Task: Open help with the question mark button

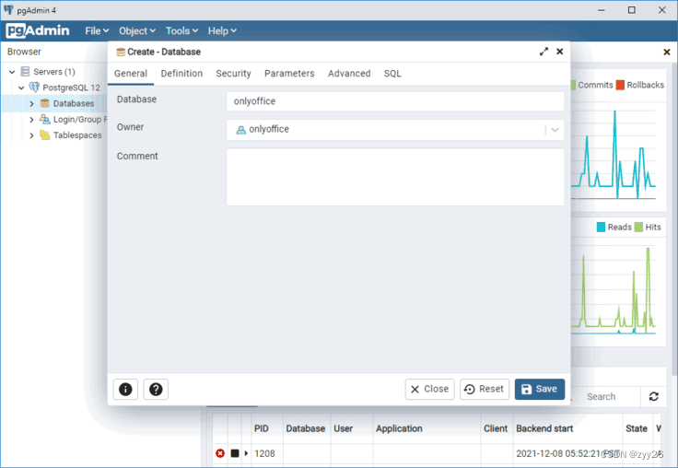Action: [156, 390]
